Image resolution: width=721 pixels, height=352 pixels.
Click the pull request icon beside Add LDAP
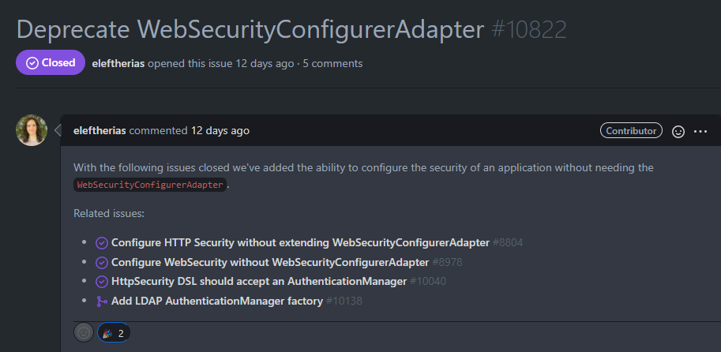pyautogui.click(x=102, y=301)
